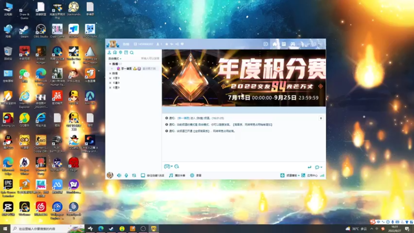This screenshot has width=414, height=233.
Task: Select user 李一谦 in channel list
Action: click(x=126, y=69)
